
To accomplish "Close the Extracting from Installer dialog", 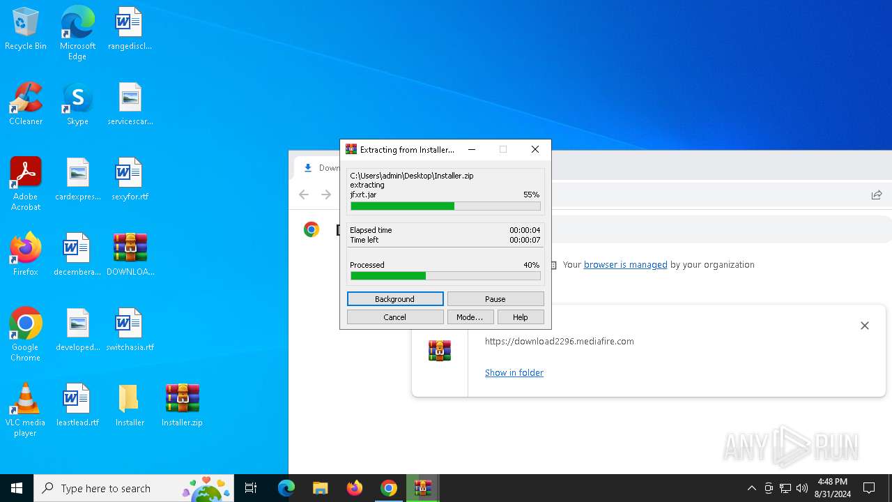I will [x=535, y=149].
